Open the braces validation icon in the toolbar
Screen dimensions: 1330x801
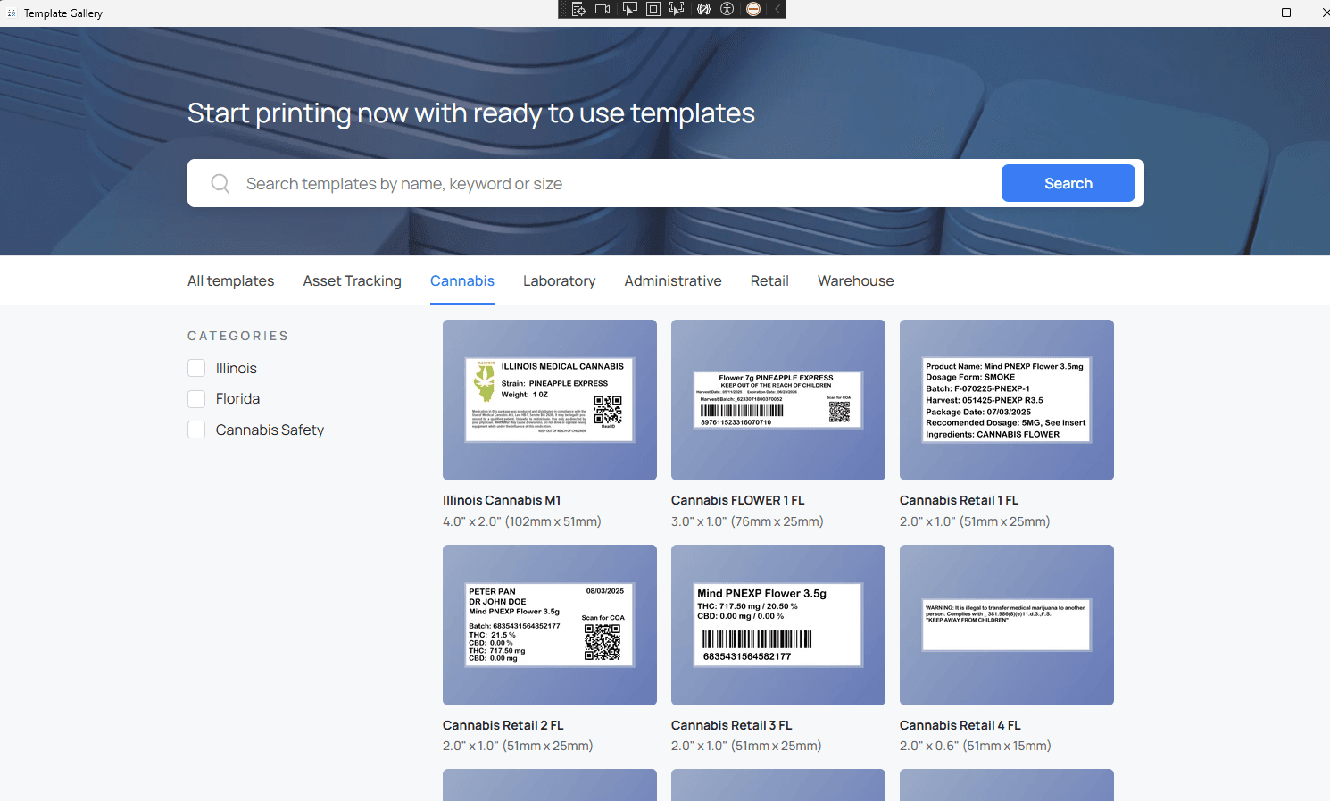(704, 9)
